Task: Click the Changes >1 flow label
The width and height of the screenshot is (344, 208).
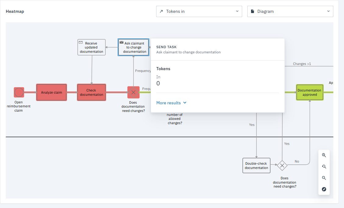Action: [x=302, y=64]
